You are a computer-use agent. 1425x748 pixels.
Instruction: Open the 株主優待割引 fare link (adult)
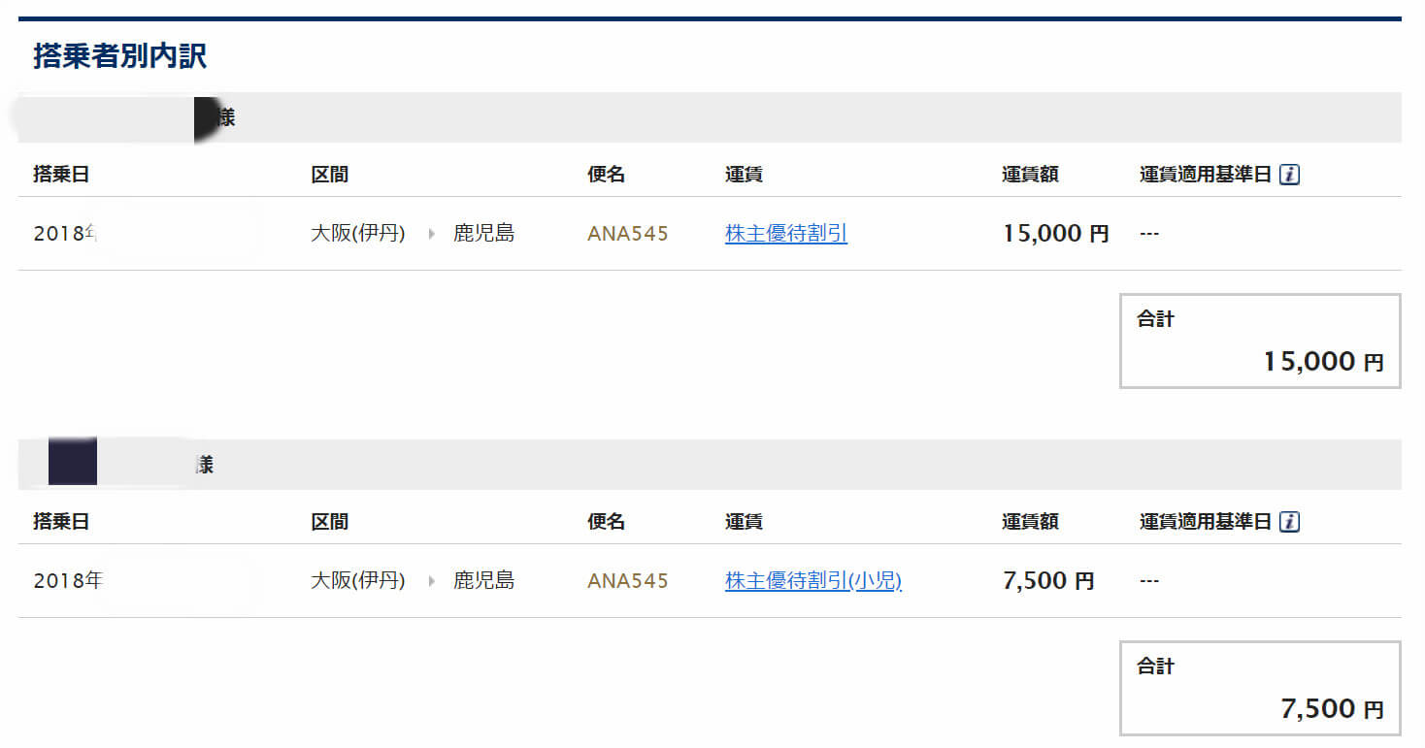coord(785,234)
